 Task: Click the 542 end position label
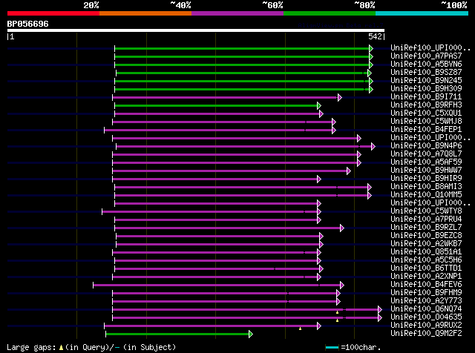[x=375, y=36]
